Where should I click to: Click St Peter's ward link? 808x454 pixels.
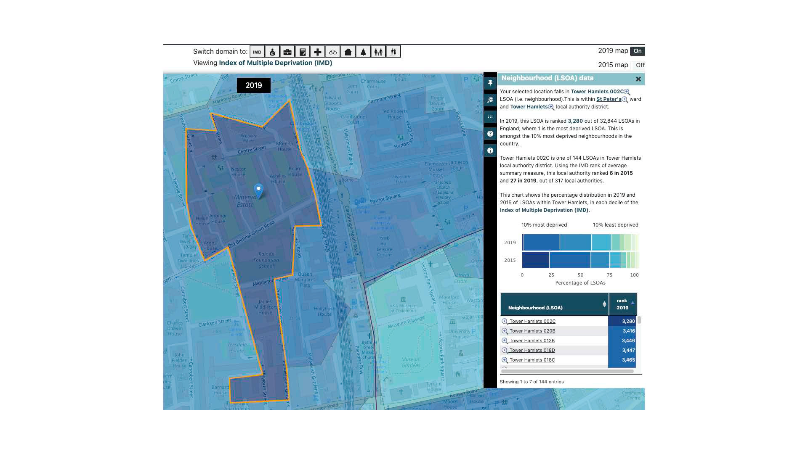click(x=609, y=99)
